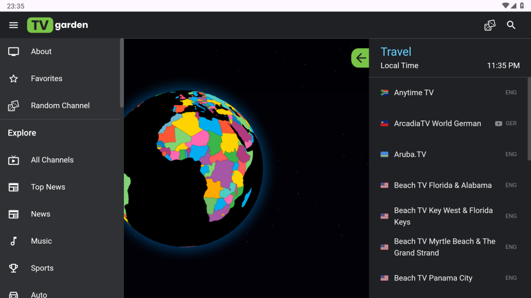Click the Aruba flag icon
This screenshot has height=298, width=531.
384,154
